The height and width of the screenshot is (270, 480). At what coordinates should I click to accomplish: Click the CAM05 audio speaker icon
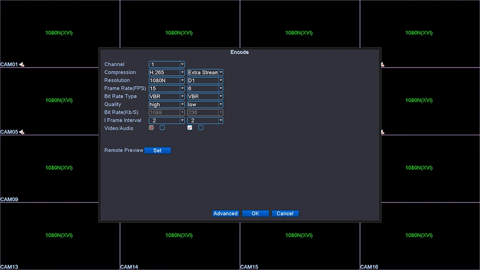tap(22, 132)
